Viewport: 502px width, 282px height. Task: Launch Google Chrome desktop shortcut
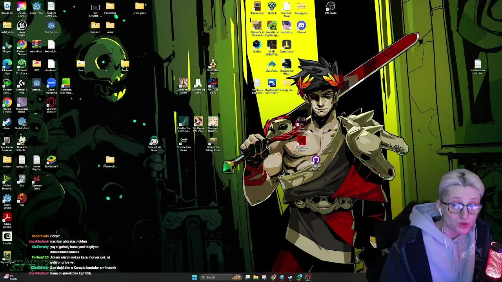tap(7, 105)
